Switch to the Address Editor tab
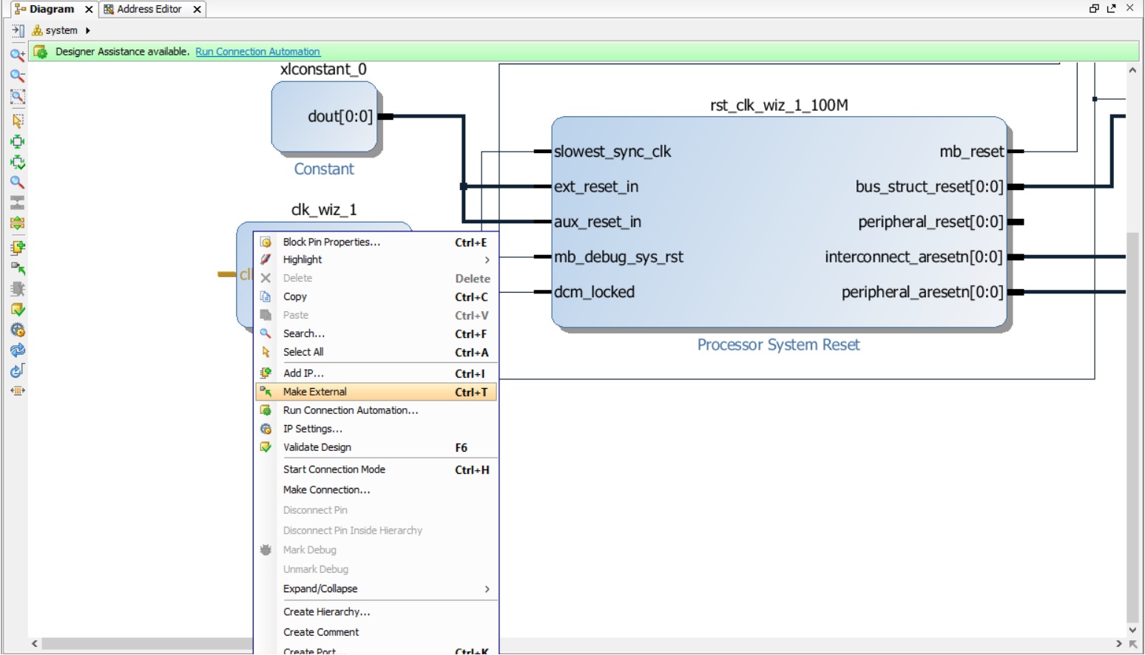The image size is (1145, 655). (x=149, y=9)
